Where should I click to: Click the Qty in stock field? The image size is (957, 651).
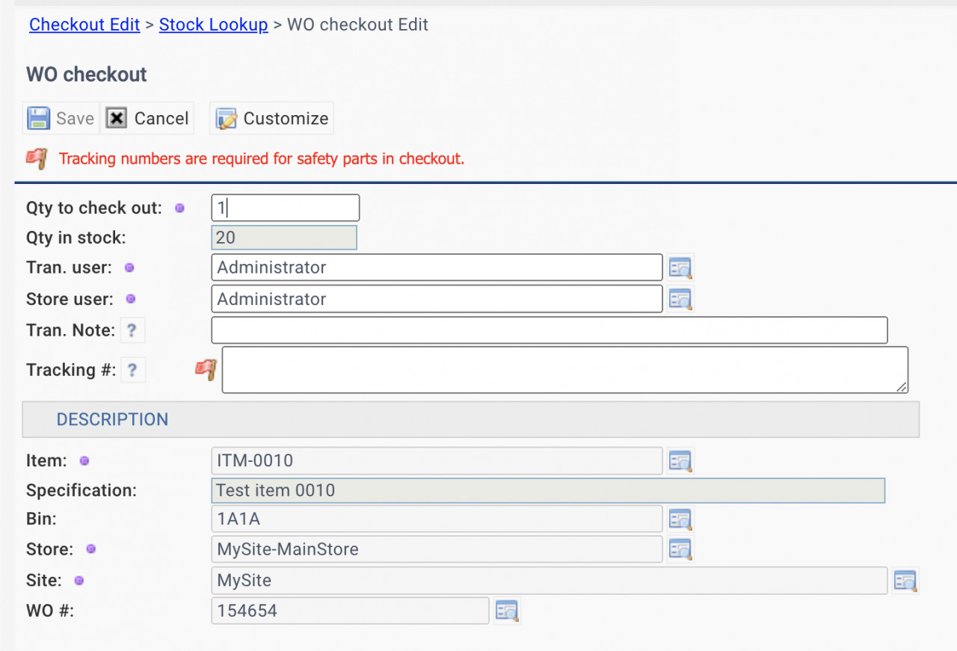pyautogui.click(x=284, y=238)
